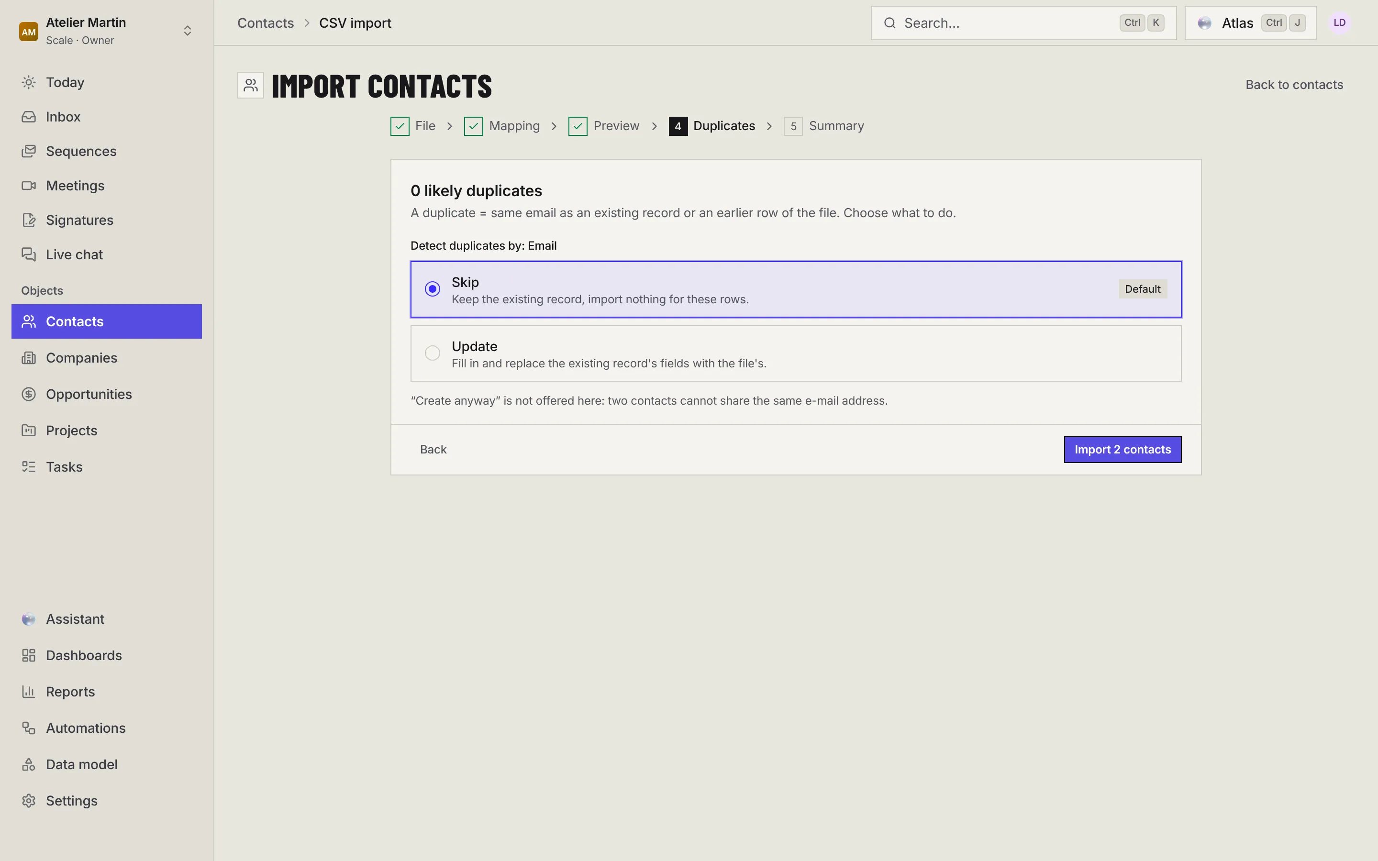This screenshot has height=861, width=1378.
Task: Click the Signatures pen icon
Action: (x=29, y=221)
